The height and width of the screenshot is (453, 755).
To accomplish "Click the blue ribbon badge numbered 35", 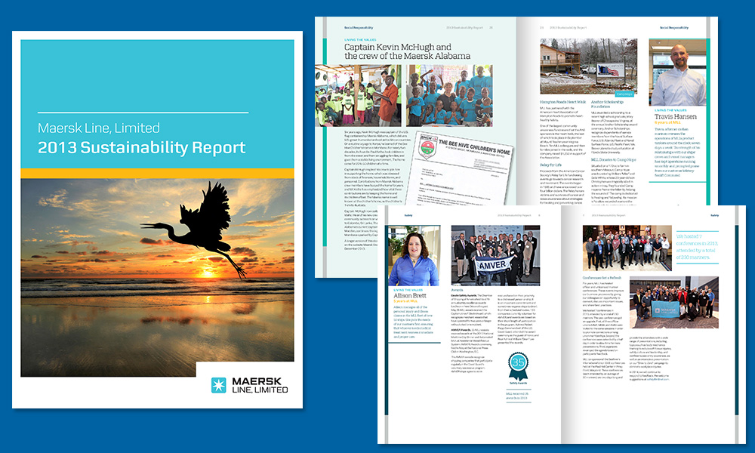I will click(x=518, y=366).
